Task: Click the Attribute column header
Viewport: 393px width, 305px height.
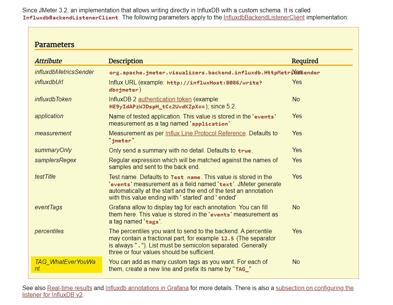Action: (48, 61)
